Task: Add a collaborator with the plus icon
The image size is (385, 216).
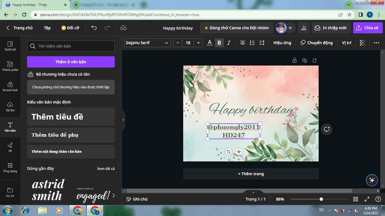Action: tap(290, 28)
